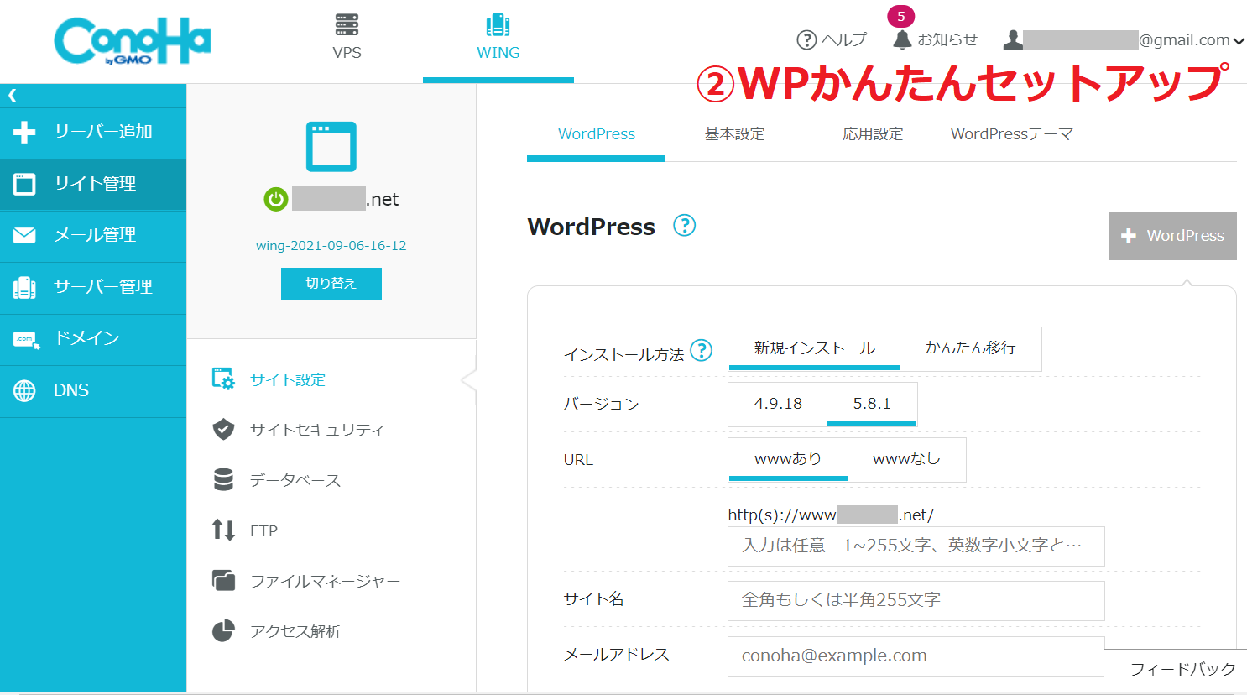Click help icon beside インストール方法

701,351
